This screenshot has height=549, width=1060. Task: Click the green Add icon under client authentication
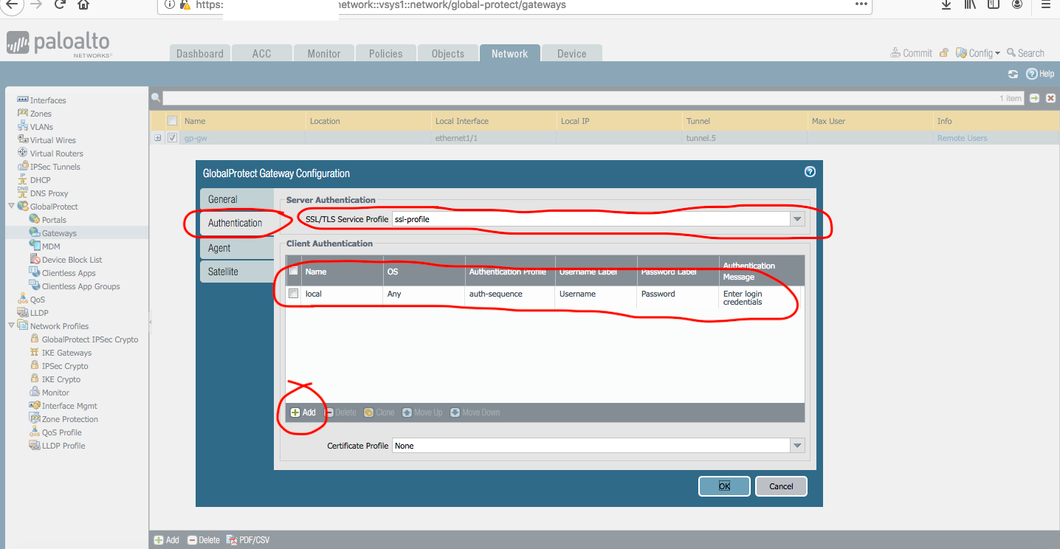pos(295,412)
